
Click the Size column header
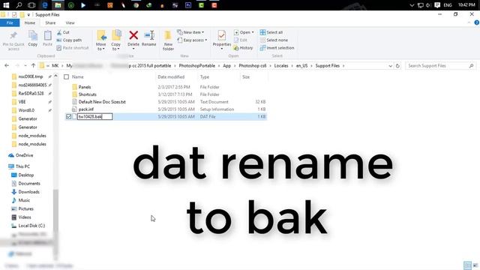pos(246,76)
